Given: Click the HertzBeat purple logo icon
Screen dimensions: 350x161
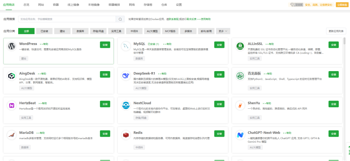Looking at the screenshot, I should [x=11, y=105].
